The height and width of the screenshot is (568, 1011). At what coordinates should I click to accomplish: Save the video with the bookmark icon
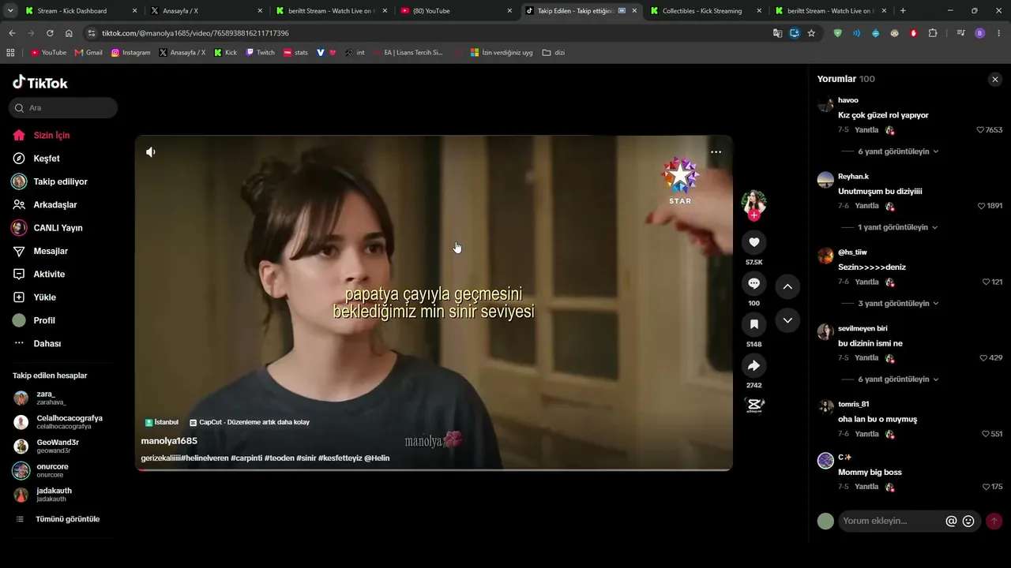point(754,324)
